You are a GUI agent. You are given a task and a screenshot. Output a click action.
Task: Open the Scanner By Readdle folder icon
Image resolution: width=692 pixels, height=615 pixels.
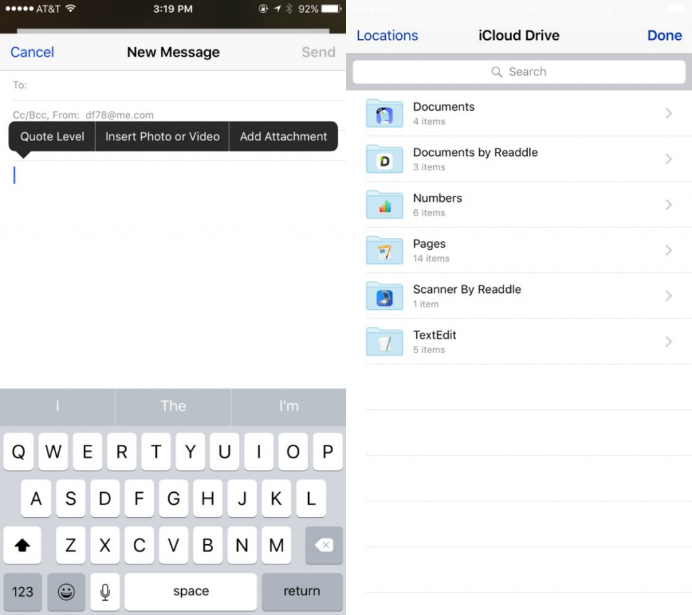(x=385, y=296)
